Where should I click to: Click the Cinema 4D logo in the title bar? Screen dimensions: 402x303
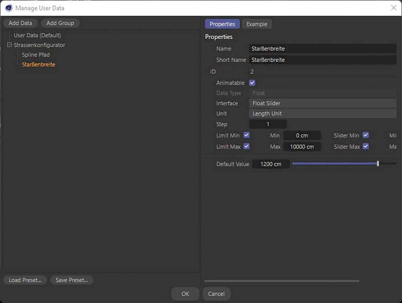[8, 8]
